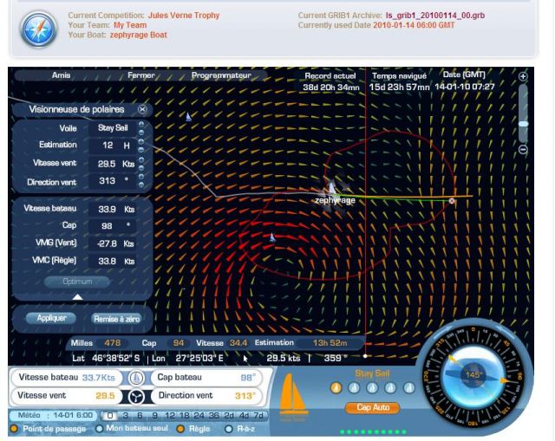The image size is (555, 441).
Task: Click the Fermer menu item
Action: pos(140,75)
